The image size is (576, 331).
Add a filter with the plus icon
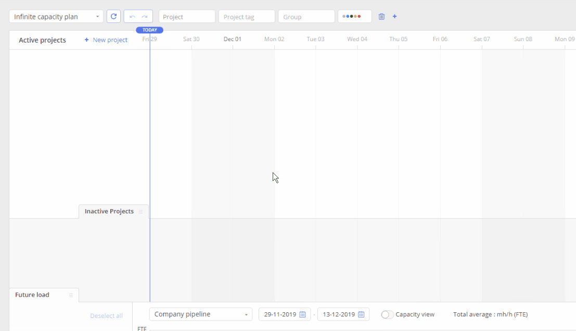coord(394,17)
